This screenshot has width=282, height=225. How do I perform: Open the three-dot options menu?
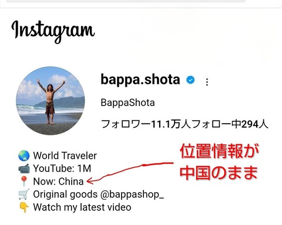(207, 82)
